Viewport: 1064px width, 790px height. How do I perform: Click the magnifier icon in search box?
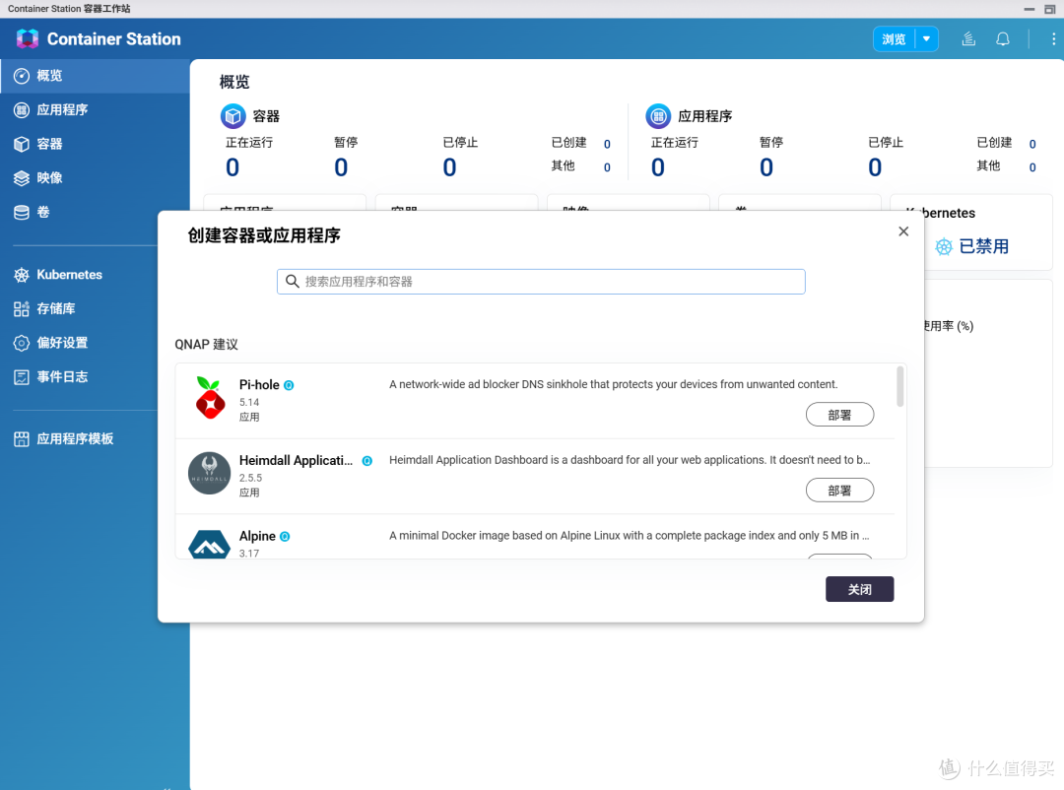coord(293,281)
